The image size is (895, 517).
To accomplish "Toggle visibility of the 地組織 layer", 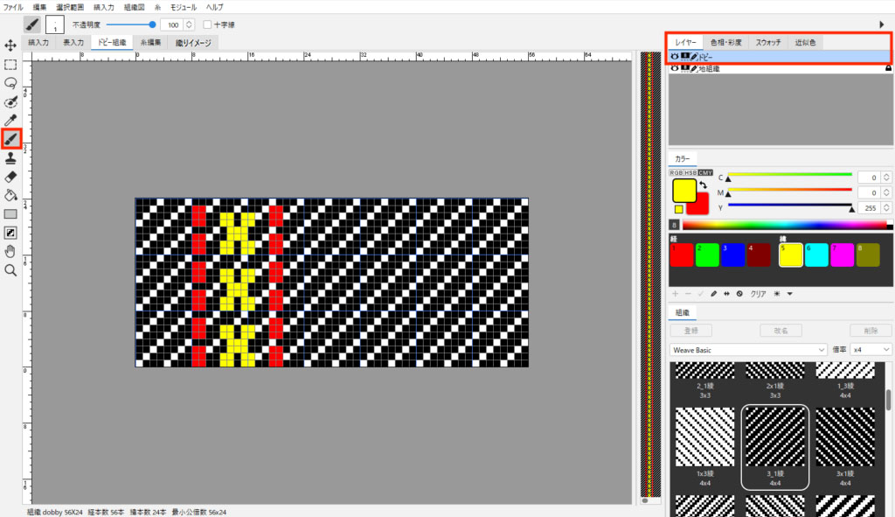I will click(x=675, y=68).
